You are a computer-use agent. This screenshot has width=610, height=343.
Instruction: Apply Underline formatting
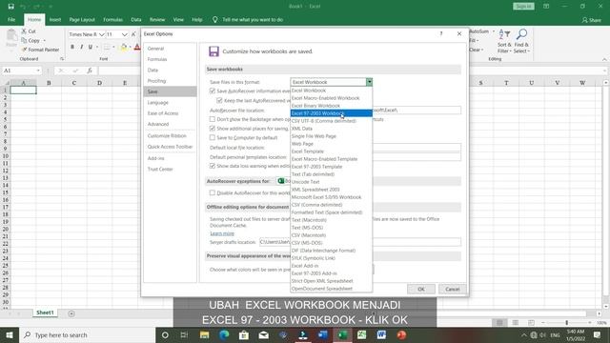point(91,47)
